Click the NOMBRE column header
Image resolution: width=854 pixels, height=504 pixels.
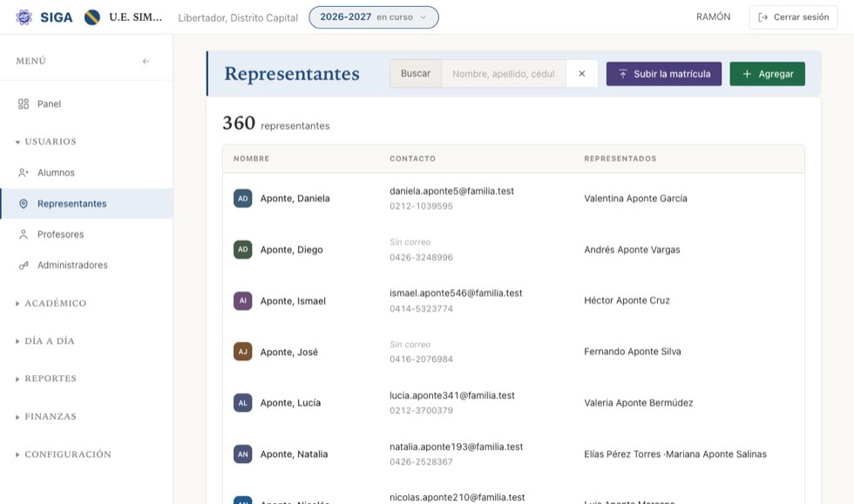[x=252, y=159]
